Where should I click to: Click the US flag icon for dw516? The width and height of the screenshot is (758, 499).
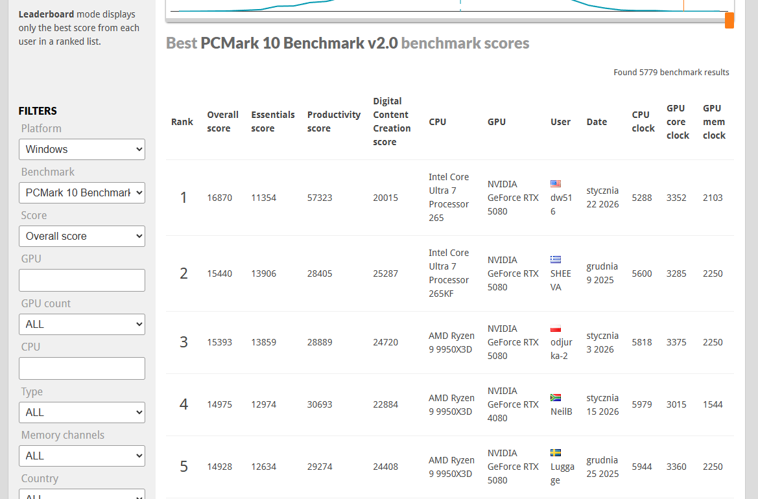(556, 183)
